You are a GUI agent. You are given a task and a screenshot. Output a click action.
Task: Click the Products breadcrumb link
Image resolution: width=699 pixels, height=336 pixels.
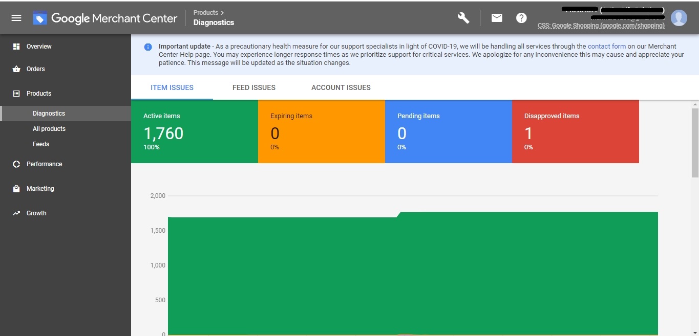click(205, 13)
